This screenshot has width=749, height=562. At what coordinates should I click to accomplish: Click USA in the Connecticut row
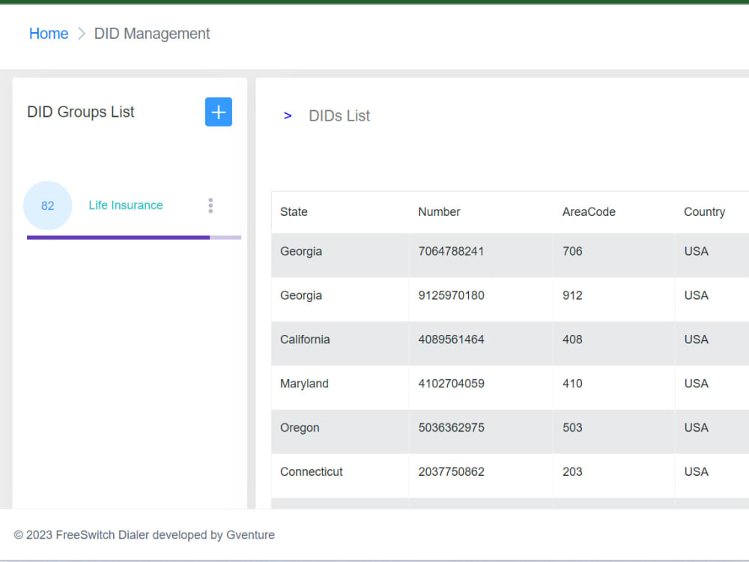(x=696, y=471)
